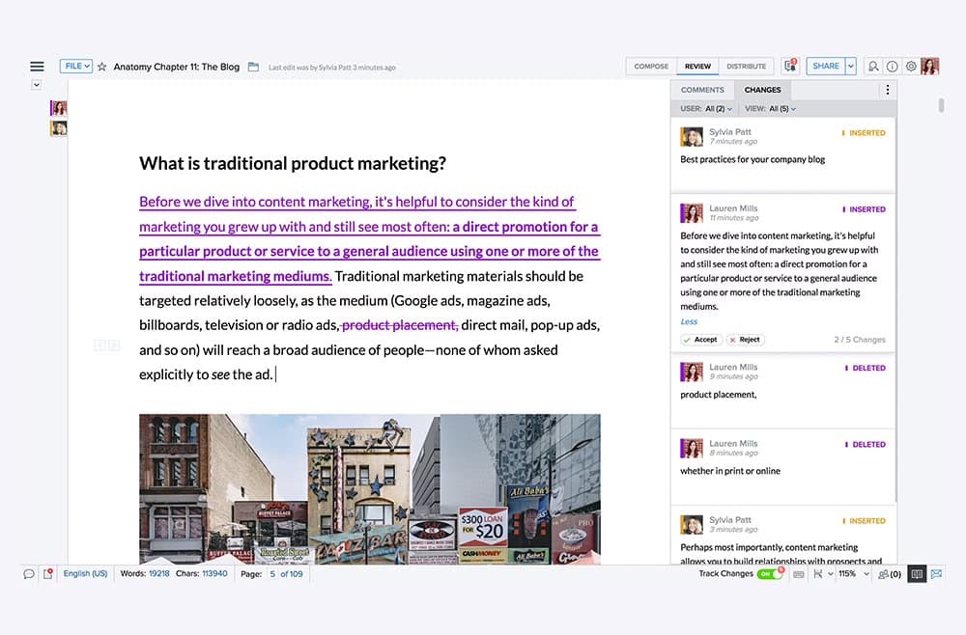Screen dimensions: 966x635
Task: Click heading 'What is traditional product marketing?'
Action: [x=293, y=163]
